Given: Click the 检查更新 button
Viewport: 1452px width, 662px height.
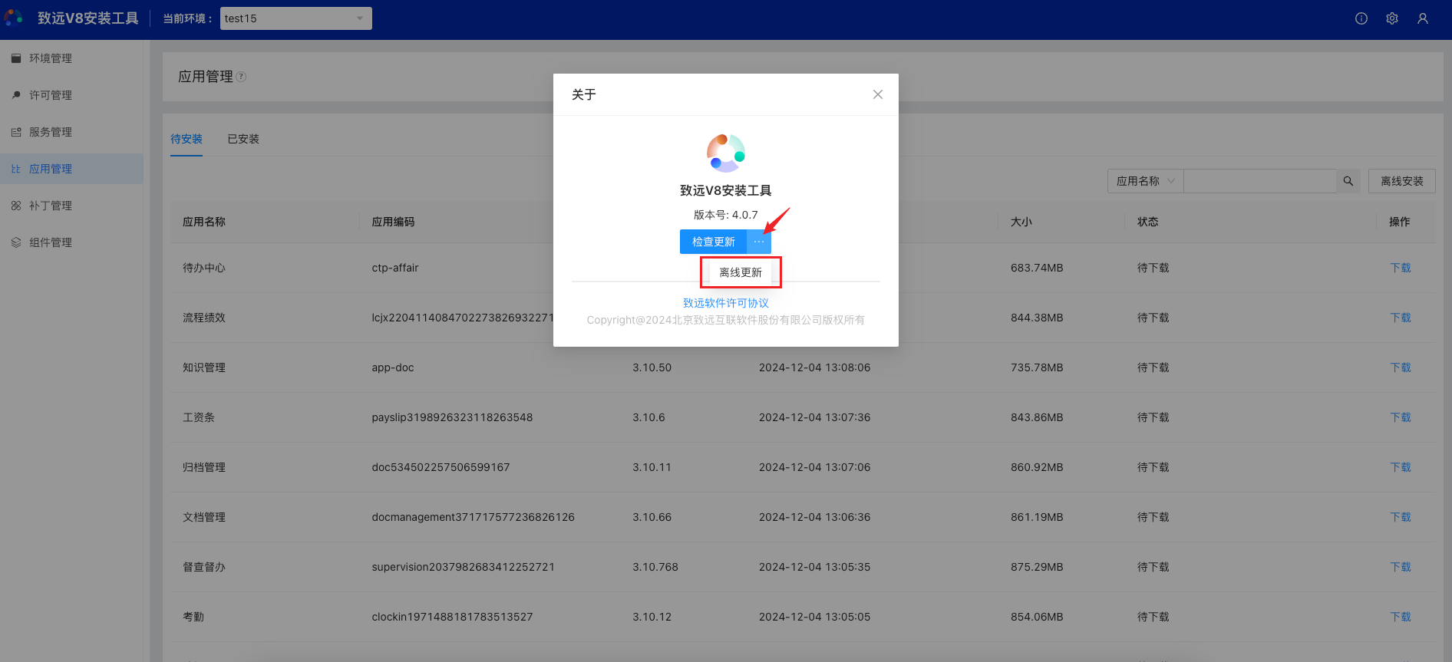Looking at the screenshot, I should coord(714,242).
